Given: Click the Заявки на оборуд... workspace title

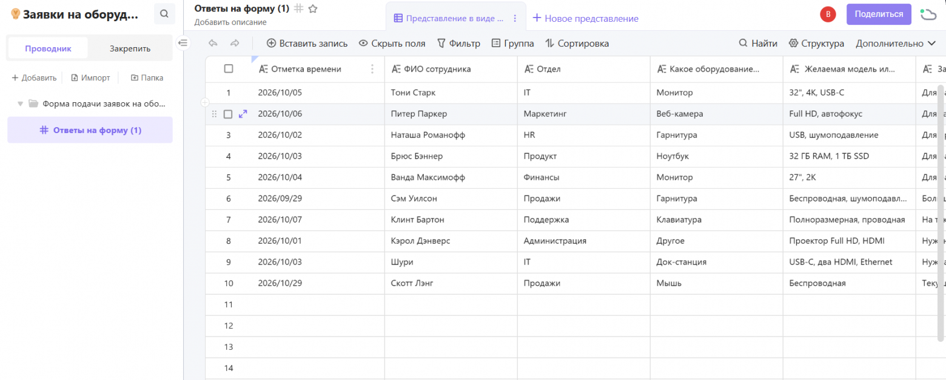Looking at the screenshot, I should coord(81,15).
